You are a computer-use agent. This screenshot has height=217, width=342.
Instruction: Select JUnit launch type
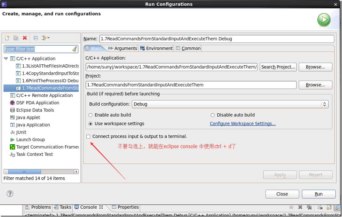coord(18,132)
